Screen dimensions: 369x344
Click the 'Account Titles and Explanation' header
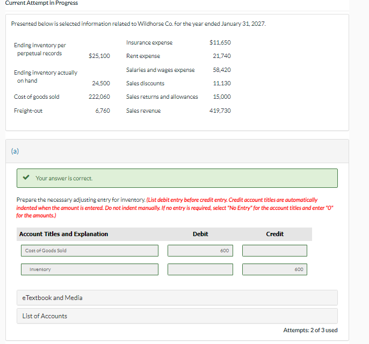[63, 234]
